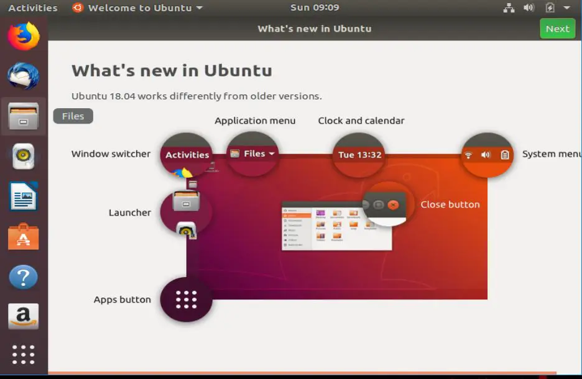
Task: Launch Firefox from the dock
Action: [24, 35]
